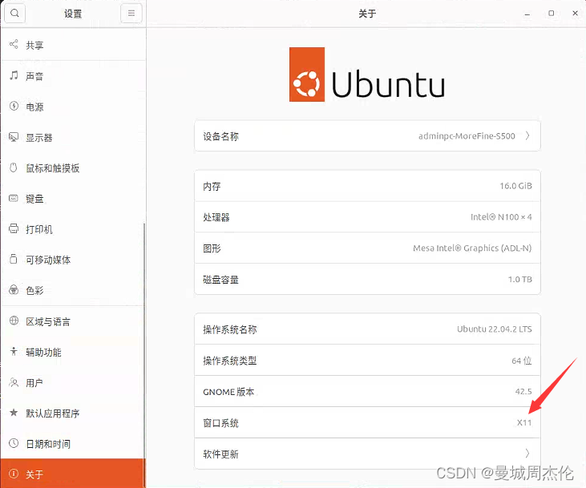Open the 软件更新 row
The image size is (586, 488).
tap(367, 454)
